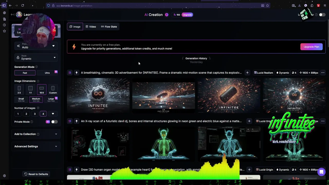Select Ultra generation mode

[47, 73]
